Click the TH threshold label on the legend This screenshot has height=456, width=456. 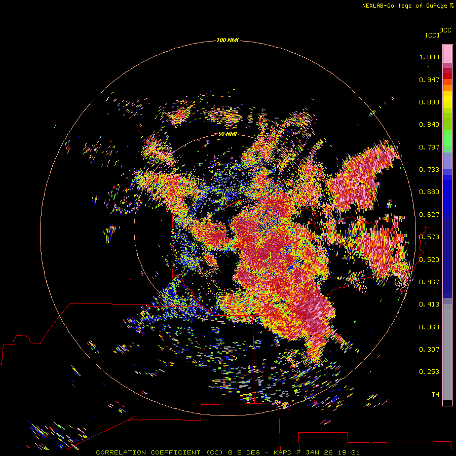tap(435, 395)
